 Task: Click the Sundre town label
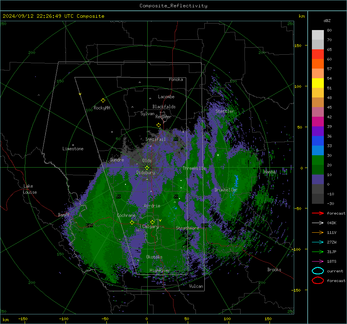coord(117,160)
